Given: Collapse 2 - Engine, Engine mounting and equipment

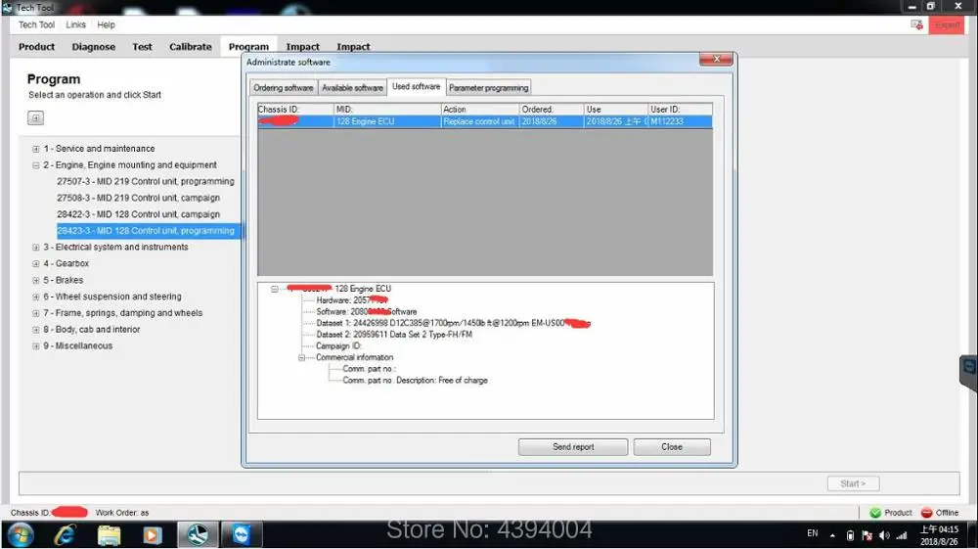Looking at the screenshot, I should (35, 165).
